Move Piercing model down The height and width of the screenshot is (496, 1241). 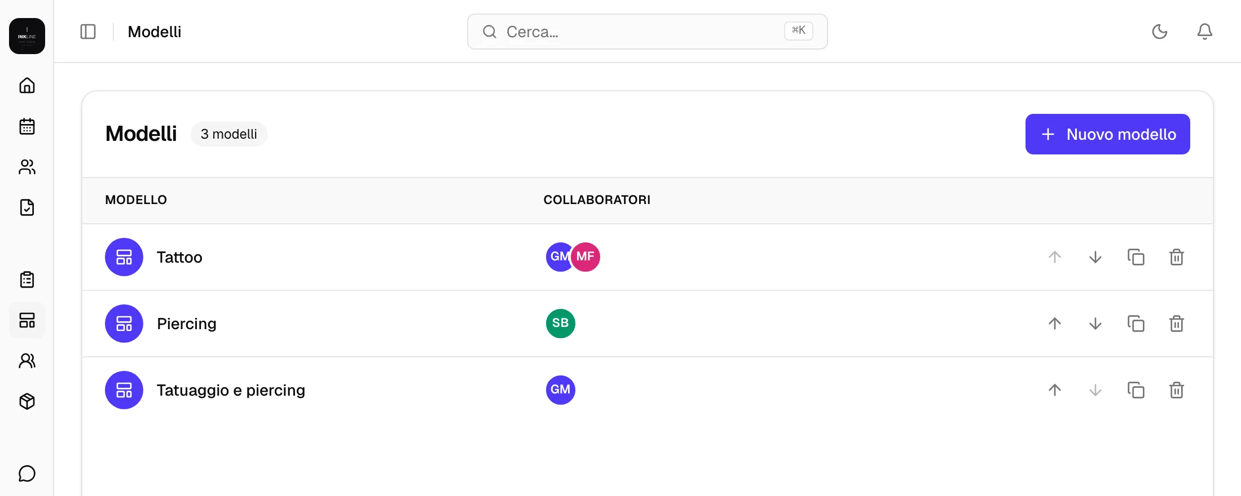(x=1095, y=324)
